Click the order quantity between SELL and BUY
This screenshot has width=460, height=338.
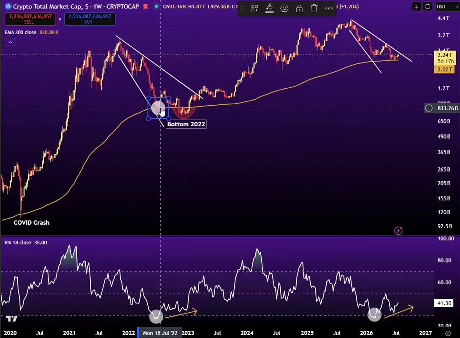coord(60,19)
